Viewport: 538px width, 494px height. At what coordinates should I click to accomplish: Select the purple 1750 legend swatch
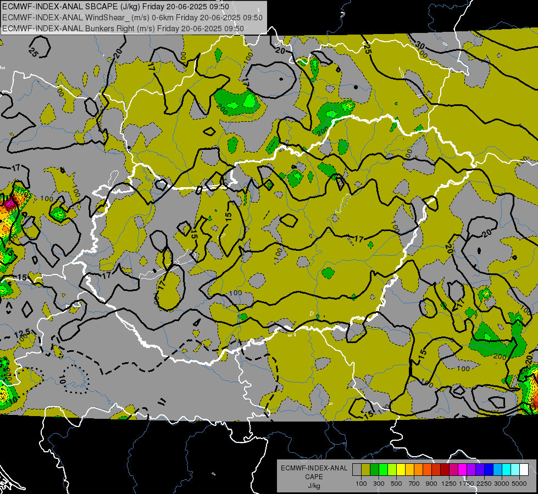click(x=471, y=470)
